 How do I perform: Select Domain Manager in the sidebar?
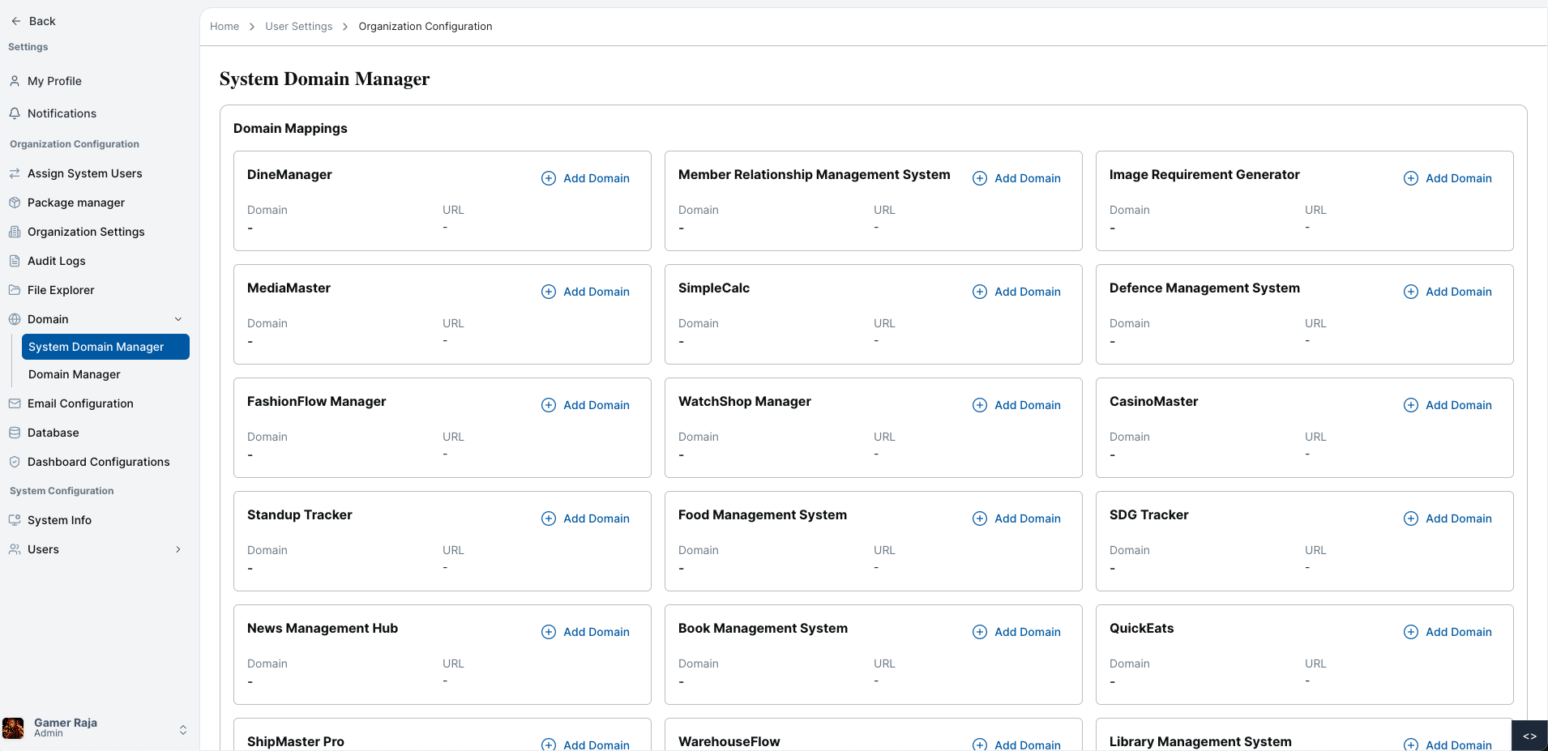[74, 374]
